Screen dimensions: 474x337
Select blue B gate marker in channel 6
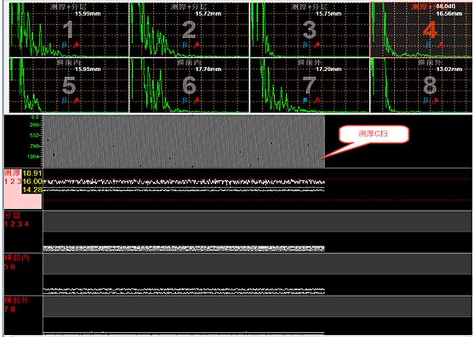[186, 100]
